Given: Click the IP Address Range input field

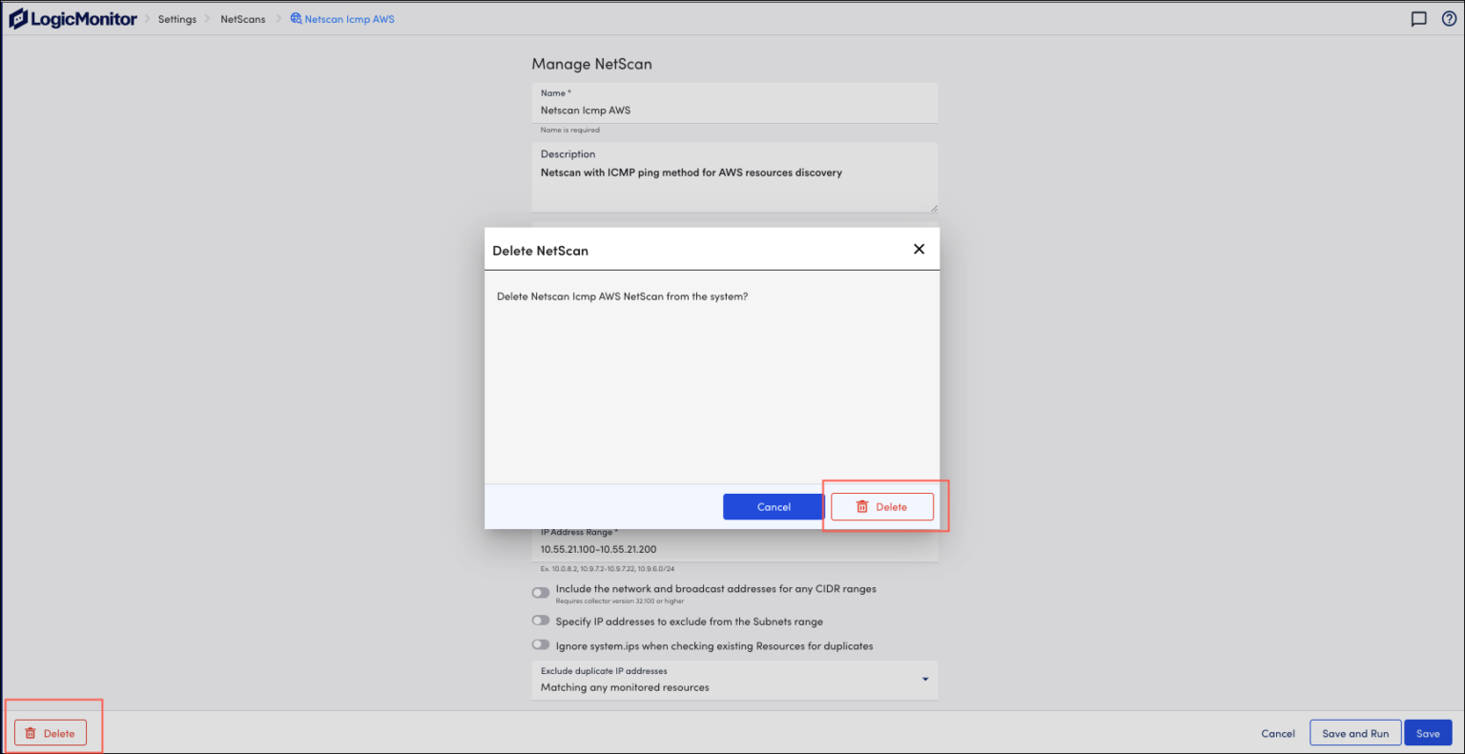Looking at the screenshot, I should click(734, 548).
